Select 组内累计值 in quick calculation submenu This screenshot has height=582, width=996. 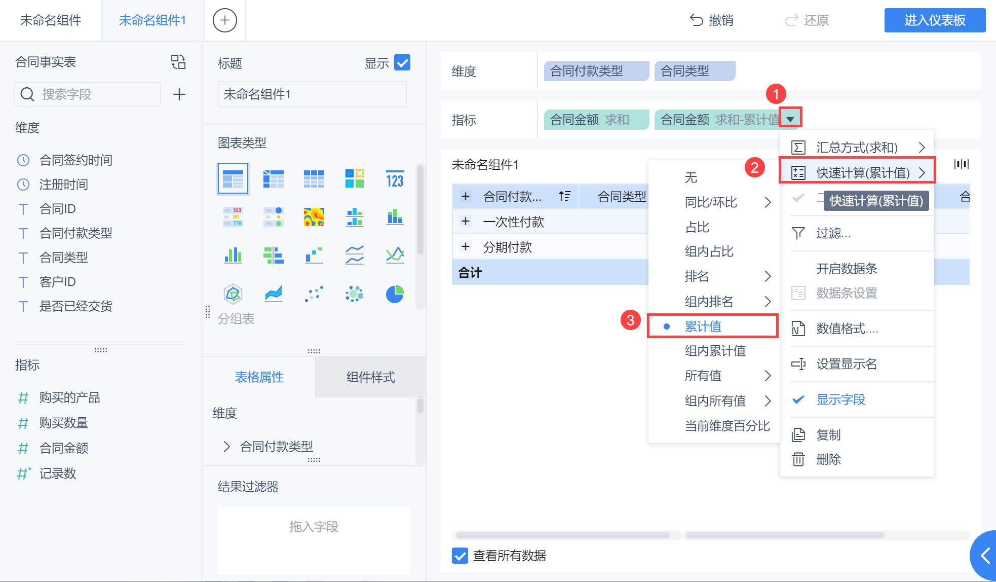[x=715, y=351]
